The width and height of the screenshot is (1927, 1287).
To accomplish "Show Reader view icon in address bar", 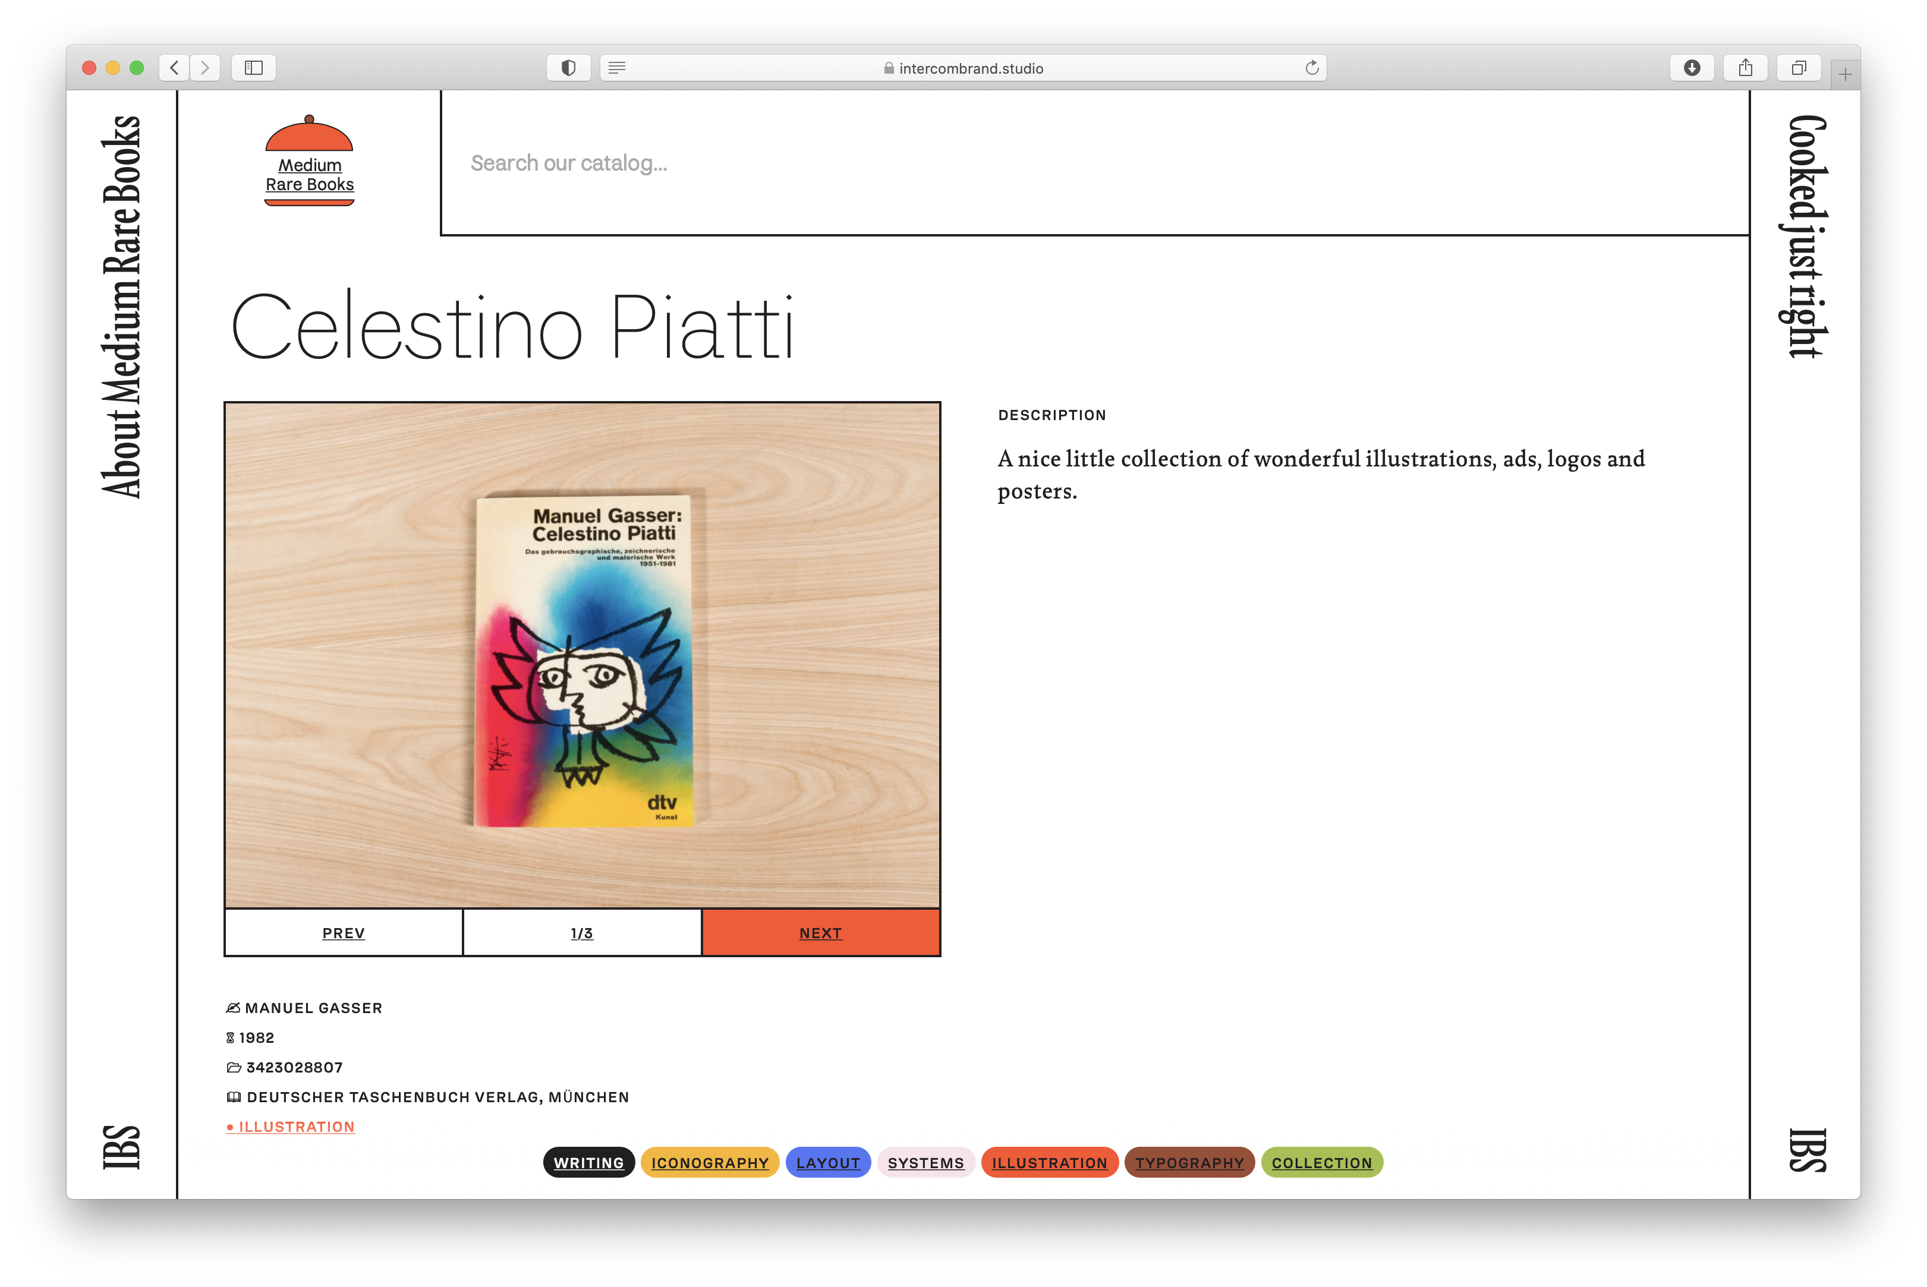I will (x=618, y=67).
